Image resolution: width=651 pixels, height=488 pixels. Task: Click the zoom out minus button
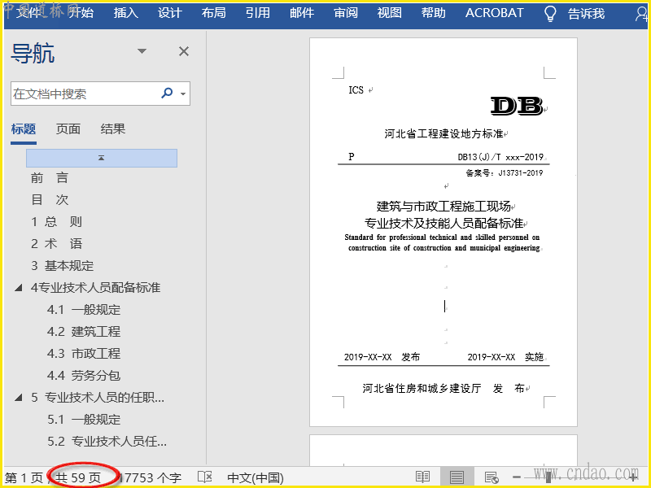point(517,477)
